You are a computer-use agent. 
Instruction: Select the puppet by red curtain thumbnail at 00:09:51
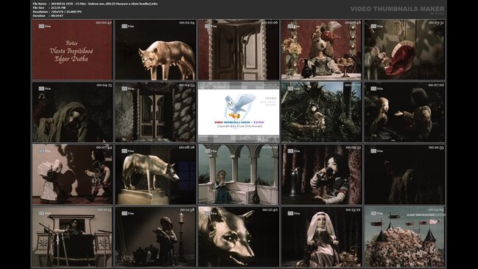(322, 175)
